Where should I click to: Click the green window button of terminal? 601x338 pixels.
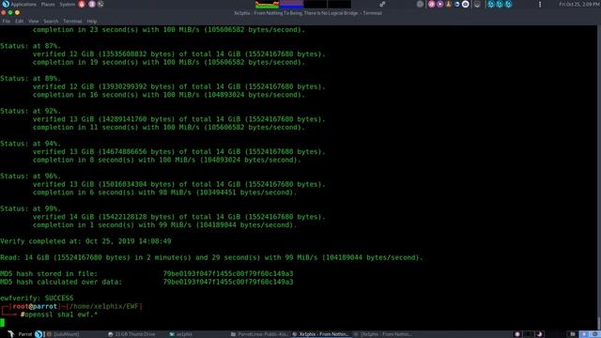point(10,13)
